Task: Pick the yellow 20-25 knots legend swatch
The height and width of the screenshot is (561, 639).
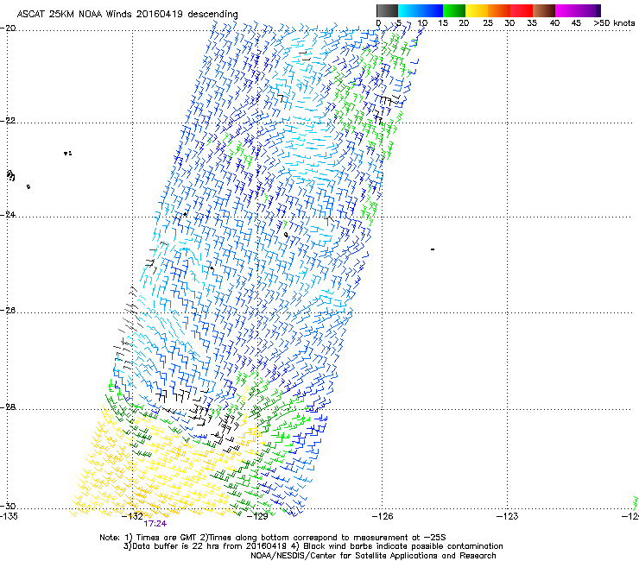Action: click(477, 10)
